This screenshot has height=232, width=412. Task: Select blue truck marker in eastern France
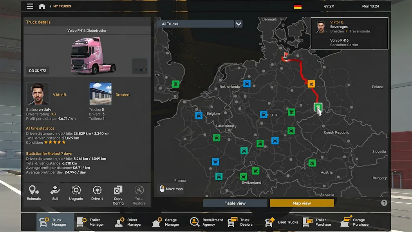tap(215, 162)
